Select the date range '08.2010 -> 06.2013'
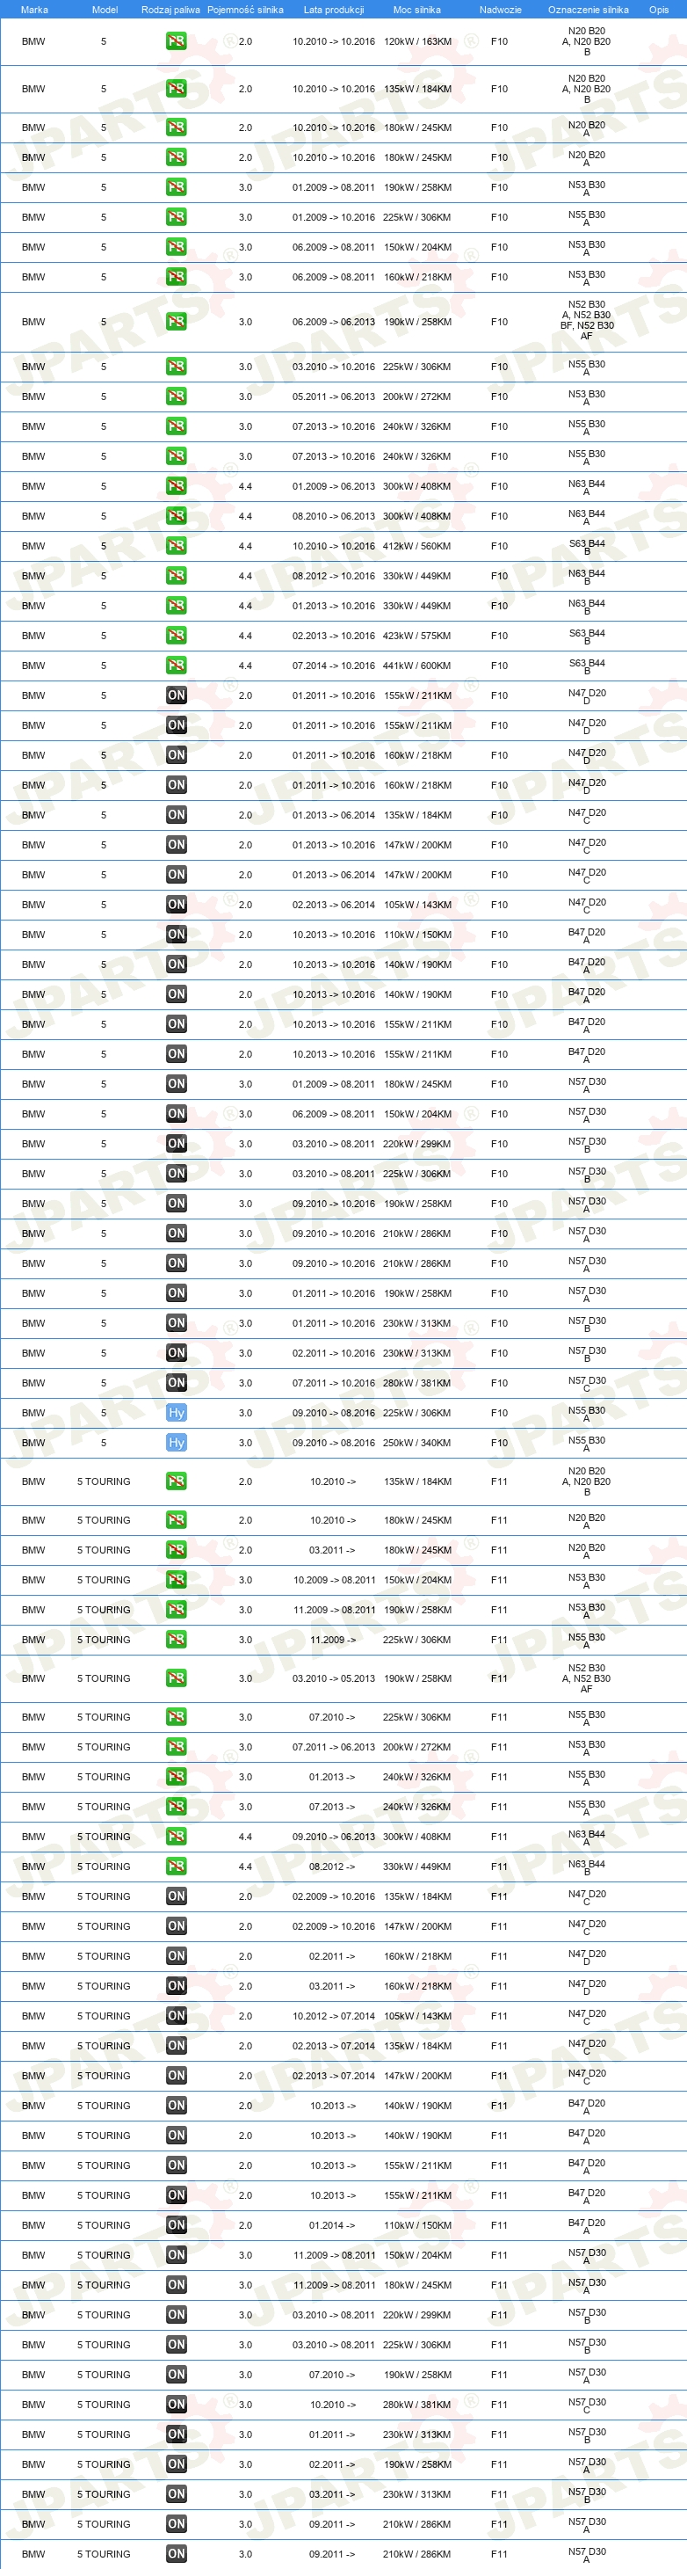Screen dimensions: 687x2569 pos(334,517)
